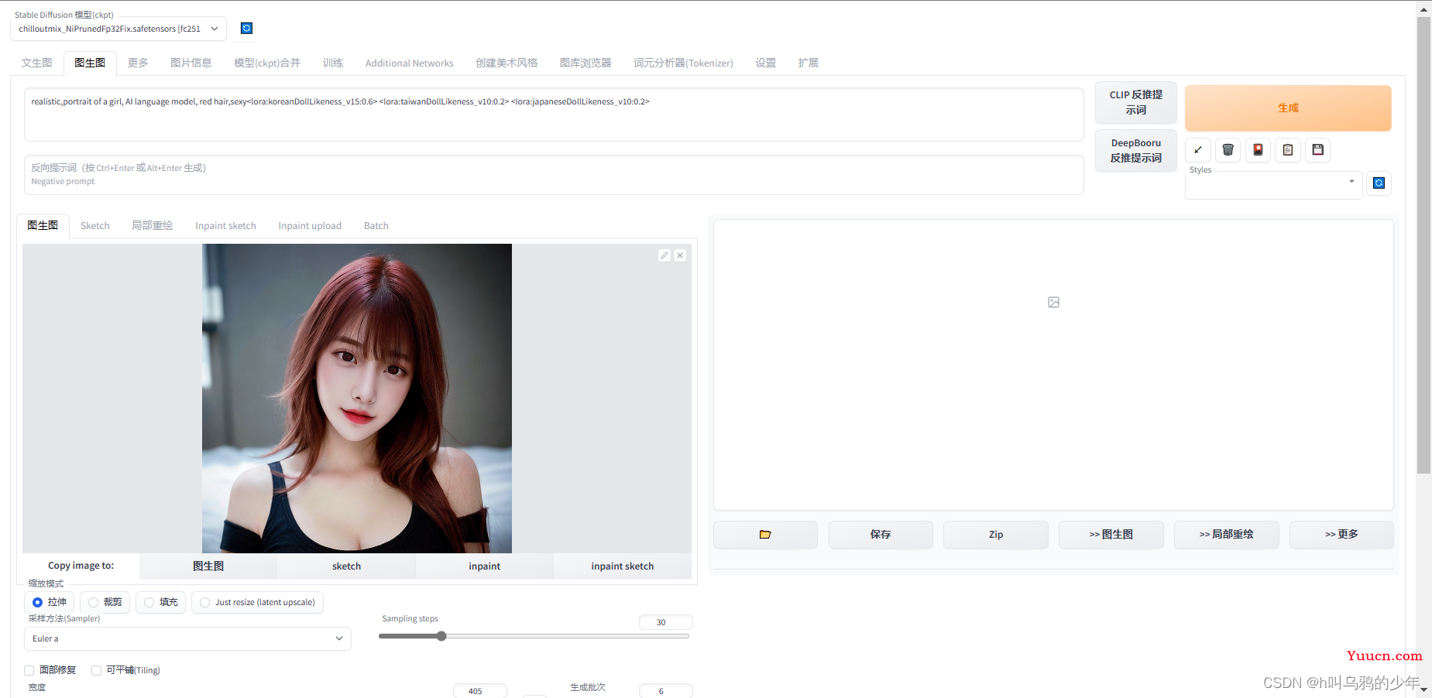Save current prompt as a style with the floppy icon
This screenshot has height=698, width=1432.
[1318, 150]
